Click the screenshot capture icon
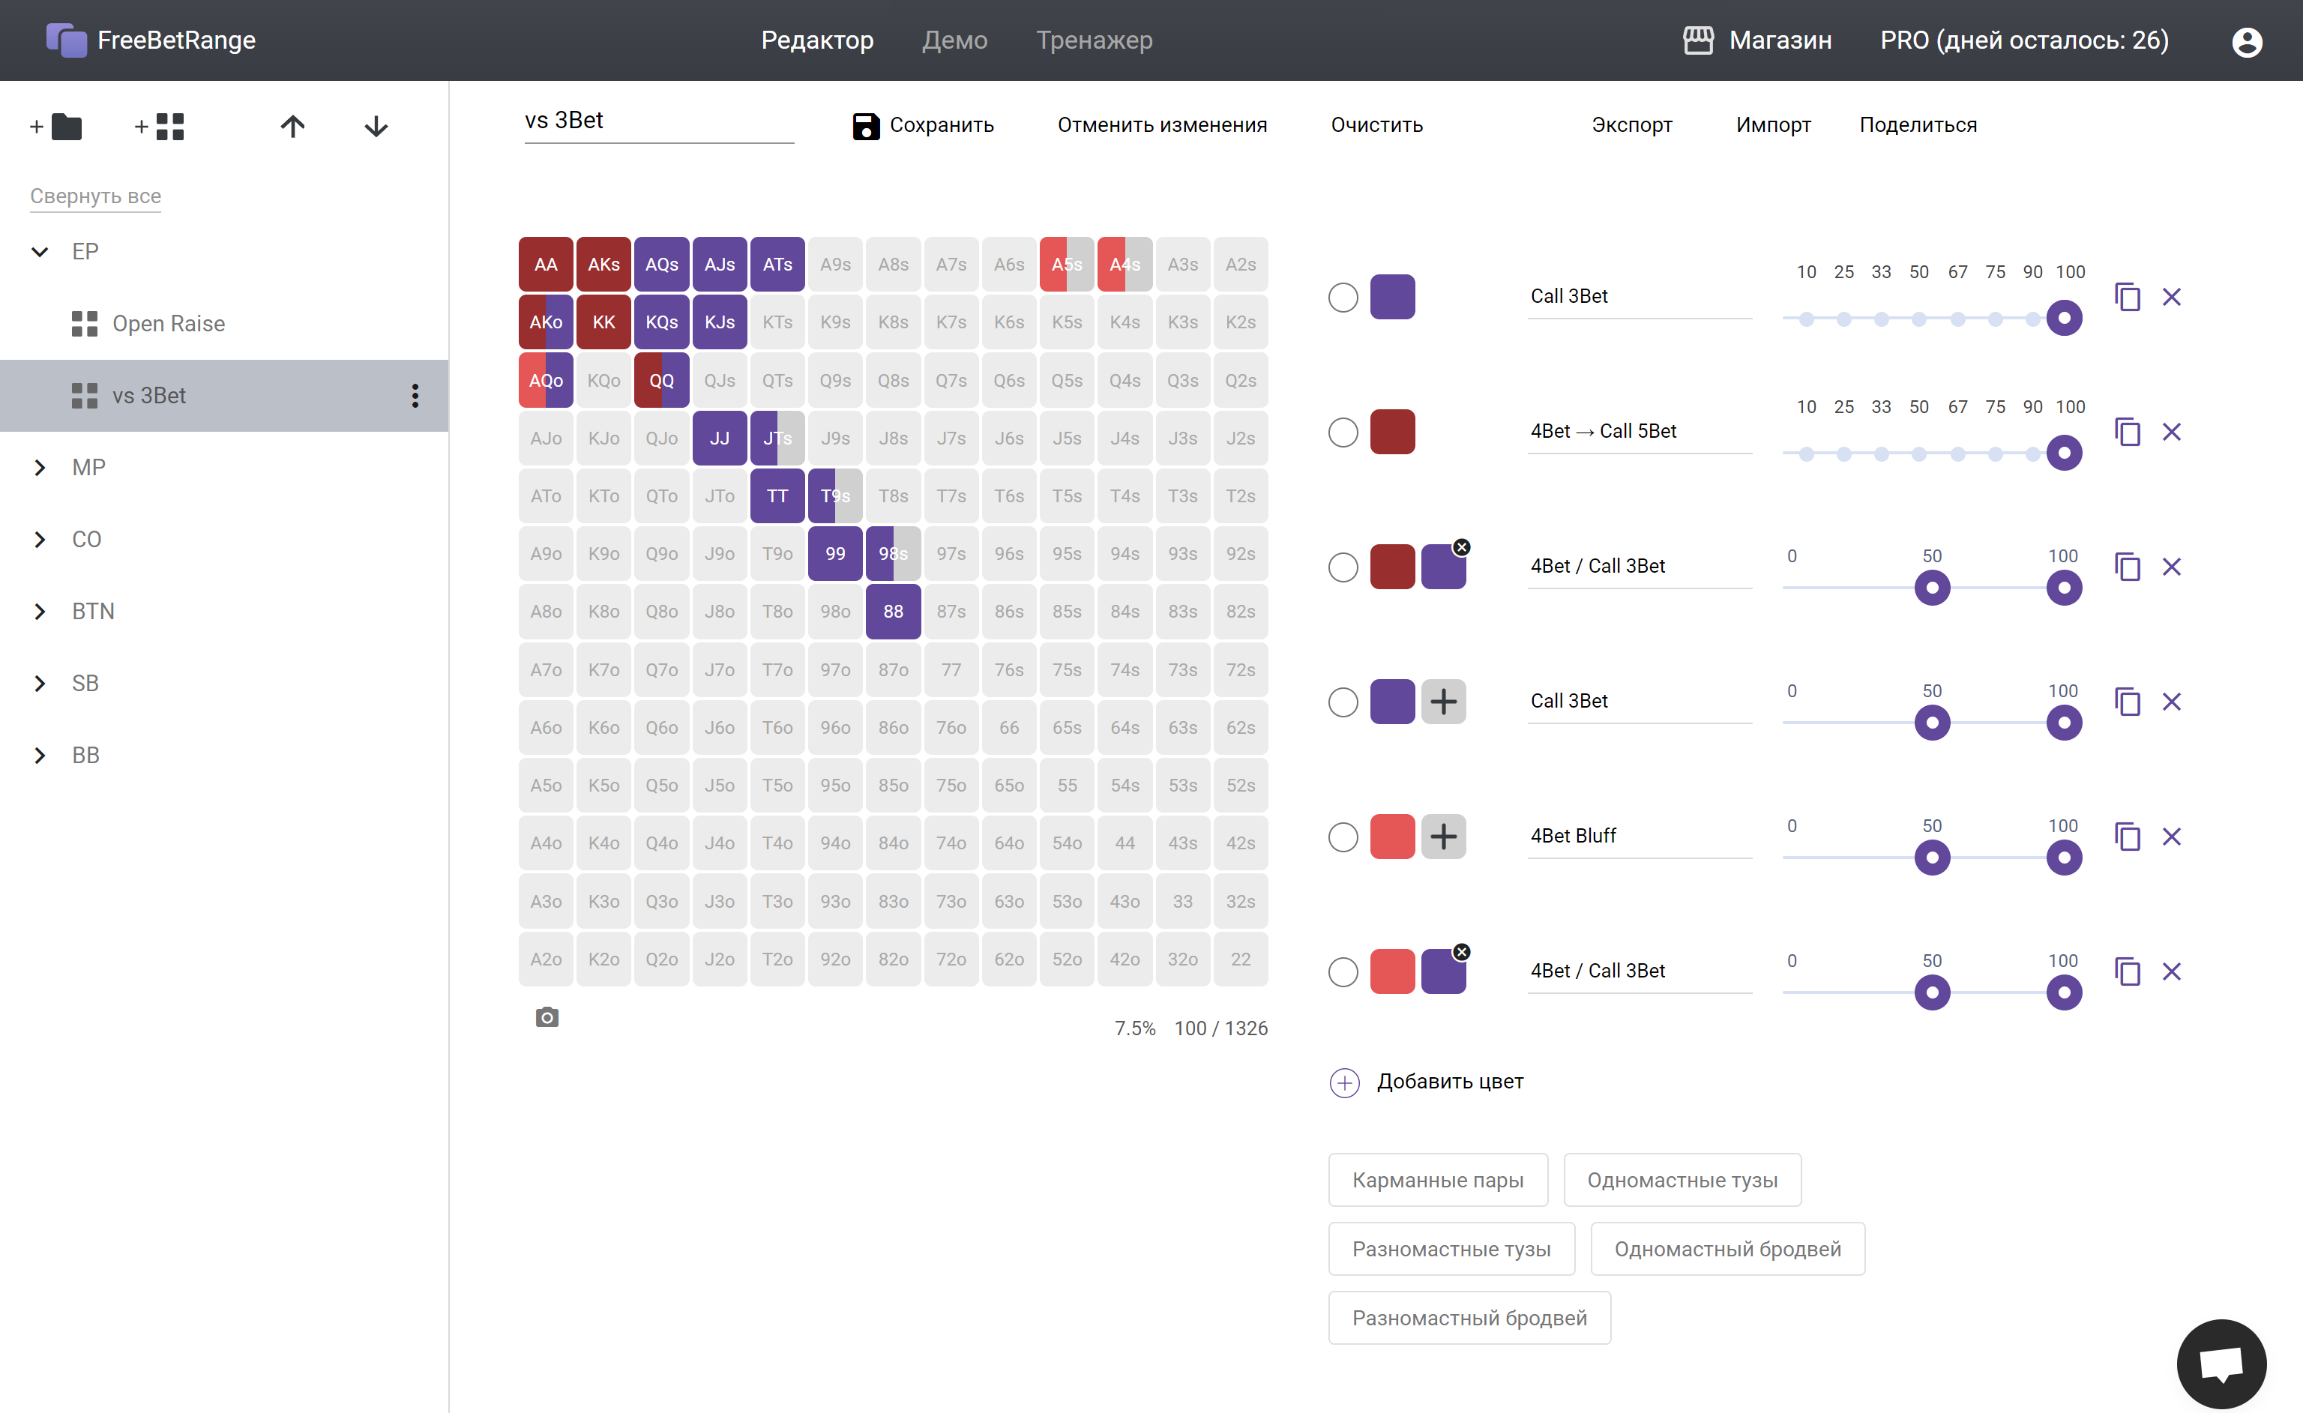The width and height of the screenshot is (2303, 1413). tap(547, 1015)
